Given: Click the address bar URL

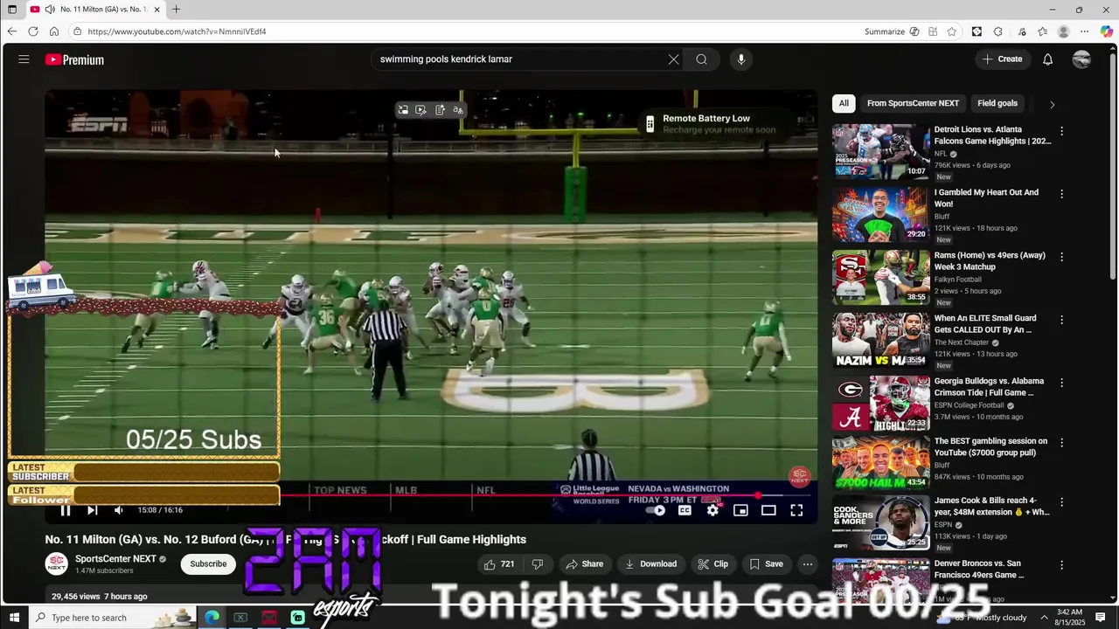Looking at the screenshot, I should coord(177,31).
